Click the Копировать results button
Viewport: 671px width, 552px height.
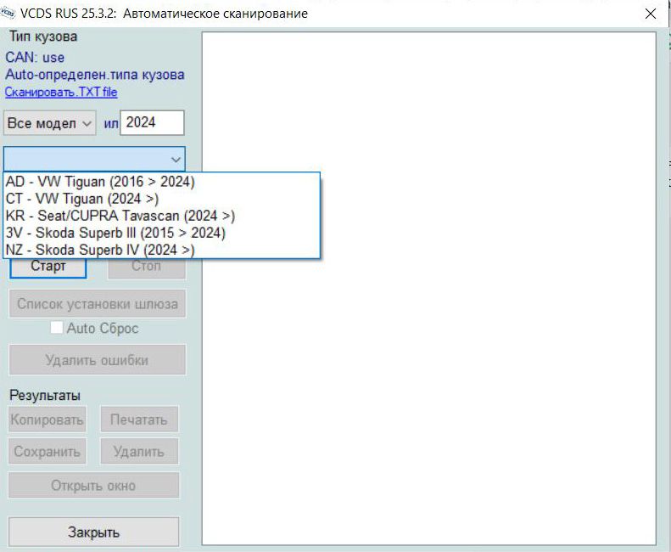click(47, 420)
